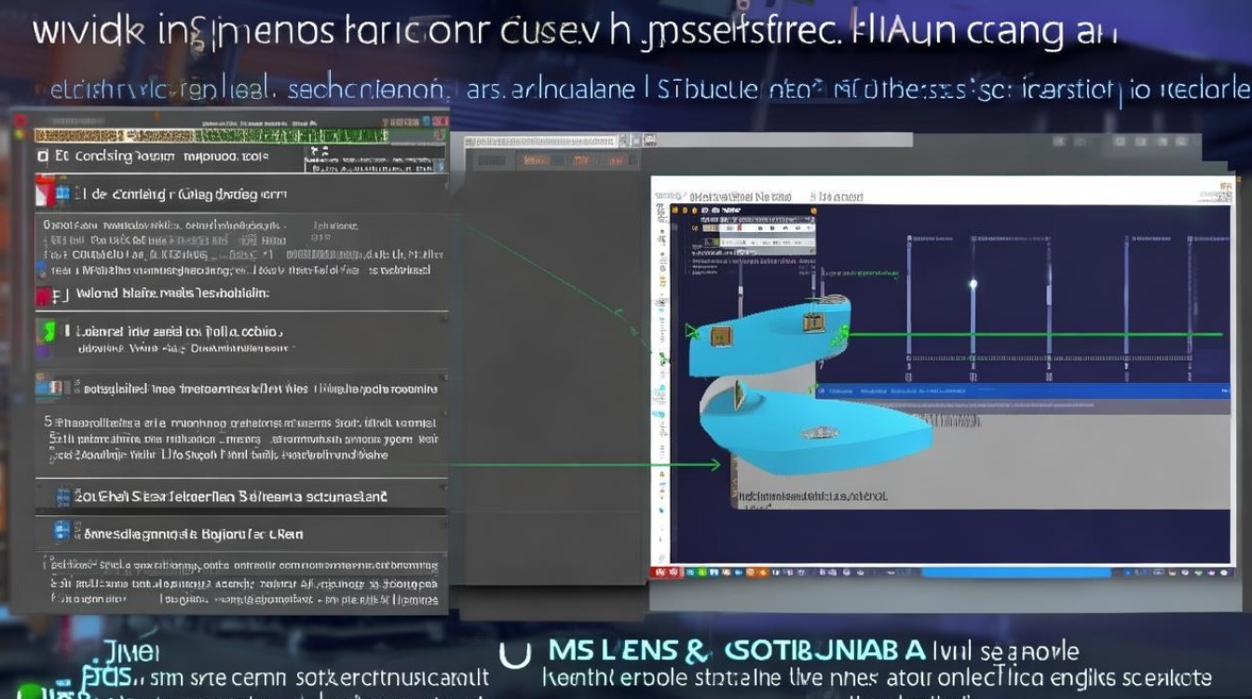The width and height of the screenshot is (1252, 699).
Task: Select the green icon in the left panel list
Action: click(x=47, y=330)
